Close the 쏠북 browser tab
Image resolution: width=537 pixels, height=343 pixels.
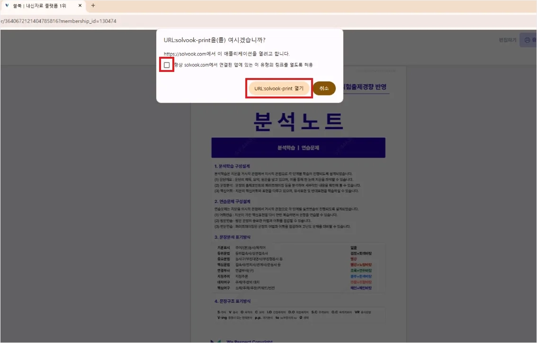80,6
